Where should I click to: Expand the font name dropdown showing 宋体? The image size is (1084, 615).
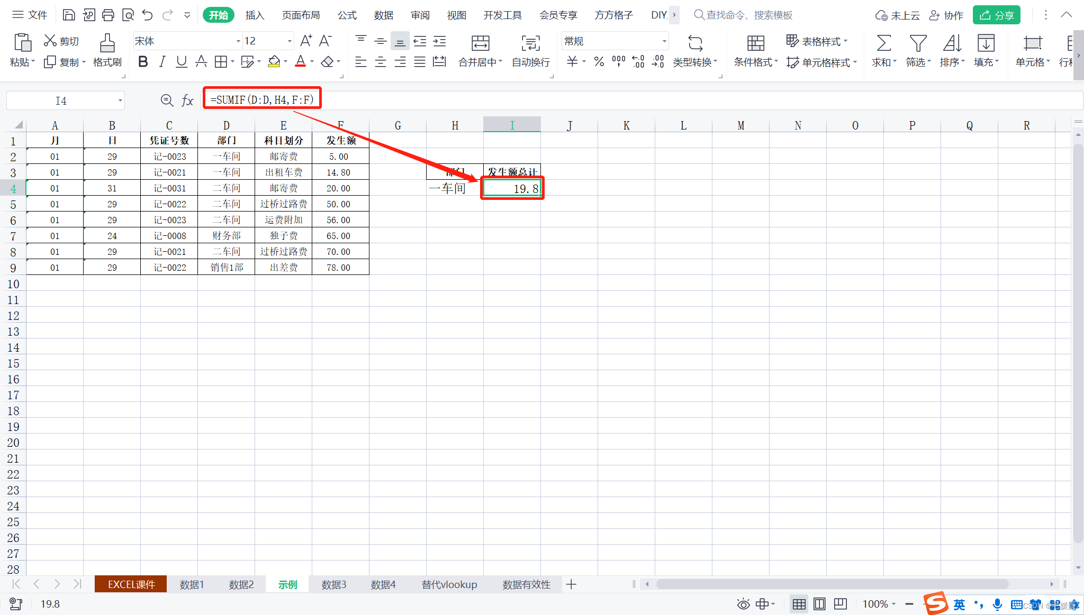[x=238, y=41]
